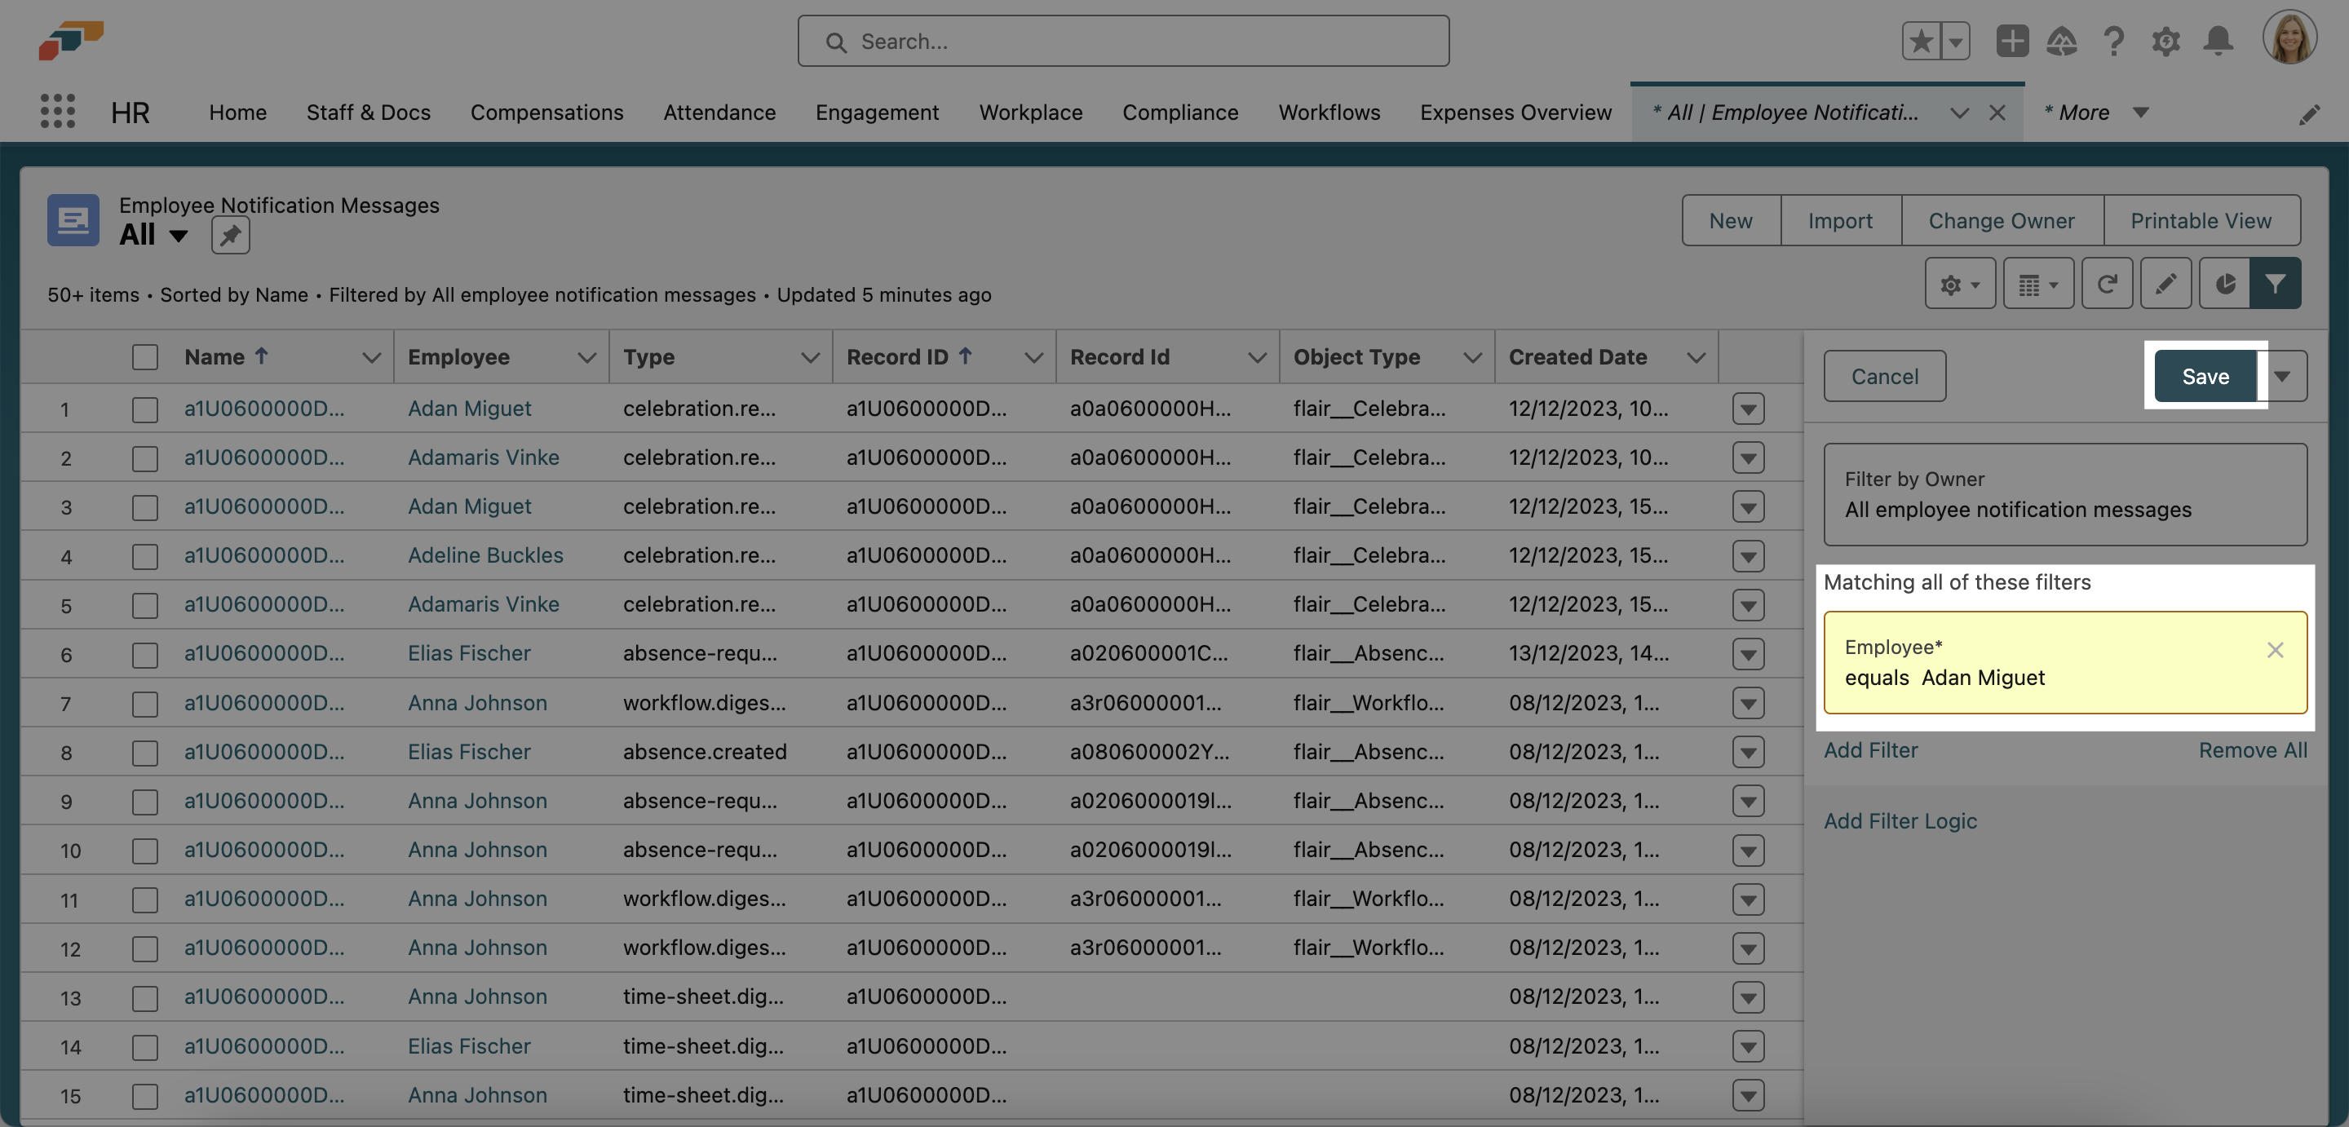2349x1127 pixels.
Task: Save the current filter changes
Action: [x=2205, y=376]
